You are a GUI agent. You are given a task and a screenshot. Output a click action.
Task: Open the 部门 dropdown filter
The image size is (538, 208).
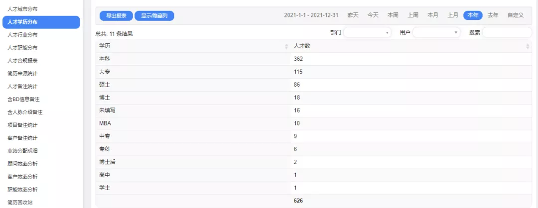point(368,32)
